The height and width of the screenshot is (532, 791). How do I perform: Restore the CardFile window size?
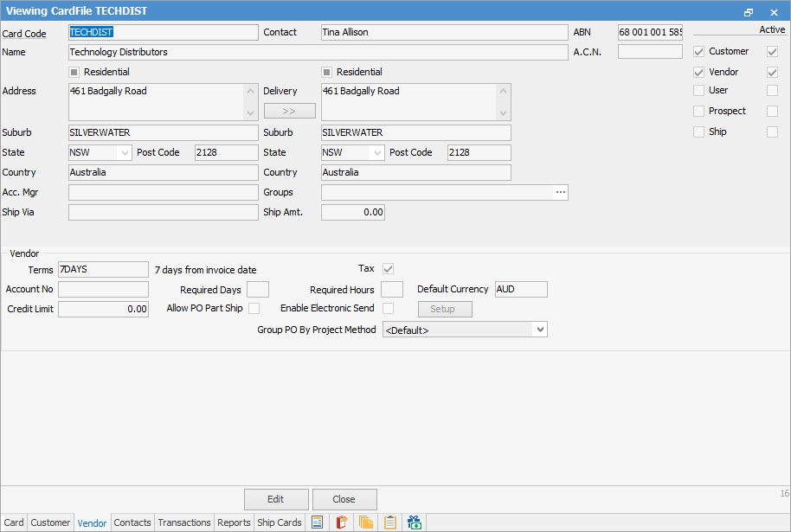tap(749, 12)
